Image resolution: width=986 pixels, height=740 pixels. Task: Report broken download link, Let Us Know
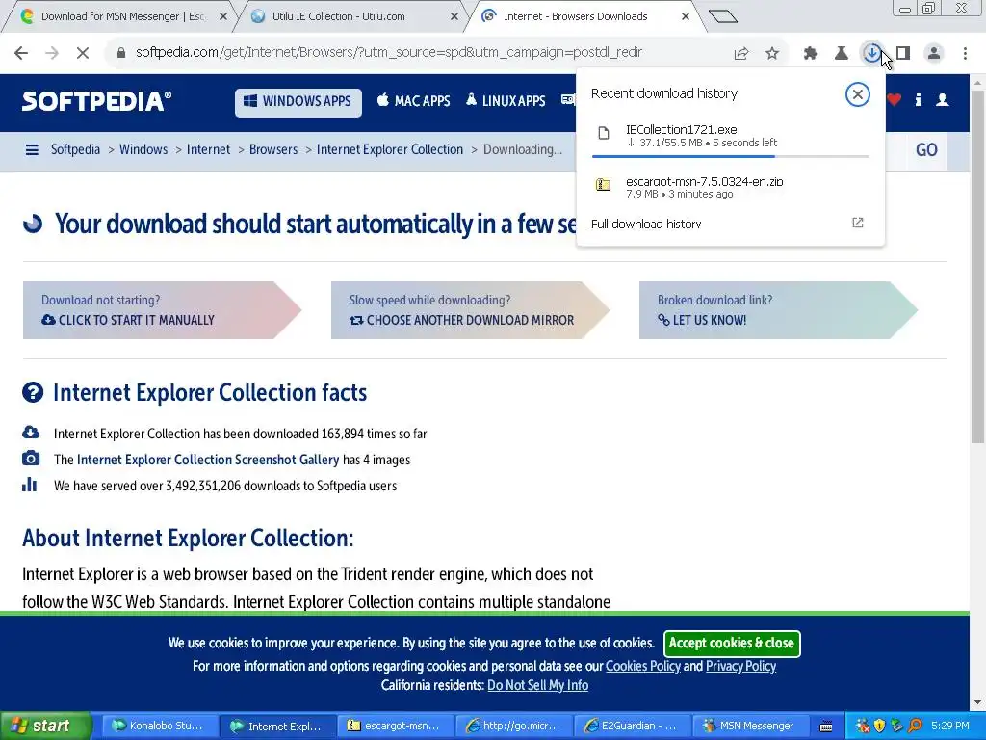point(778,310)
